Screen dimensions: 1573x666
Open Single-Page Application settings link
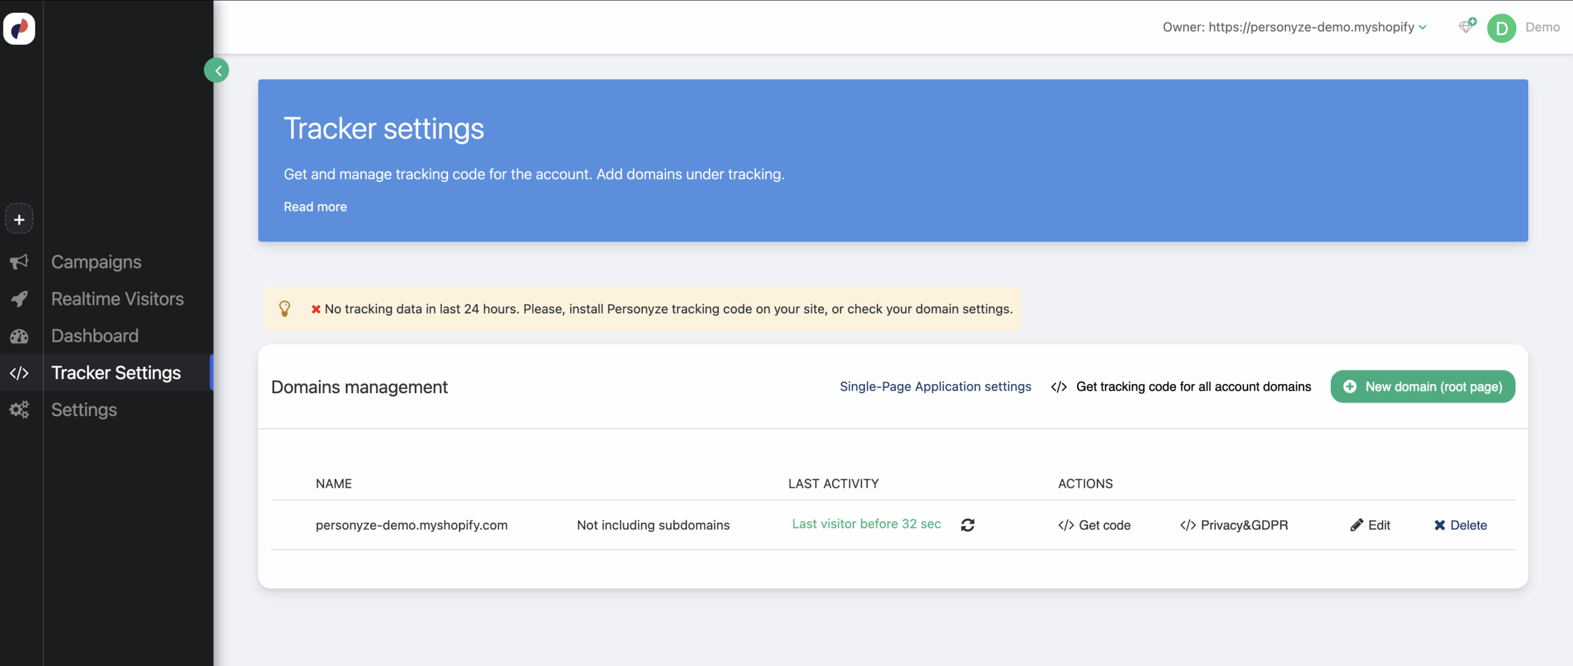(x=935, y=386)
